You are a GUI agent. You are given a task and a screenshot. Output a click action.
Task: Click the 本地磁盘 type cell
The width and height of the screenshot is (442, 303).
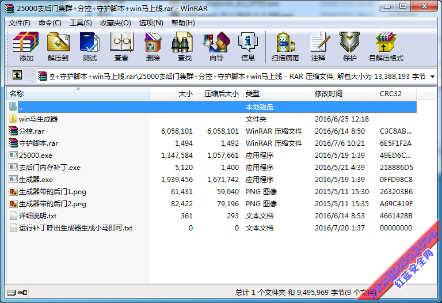(260, 107)
